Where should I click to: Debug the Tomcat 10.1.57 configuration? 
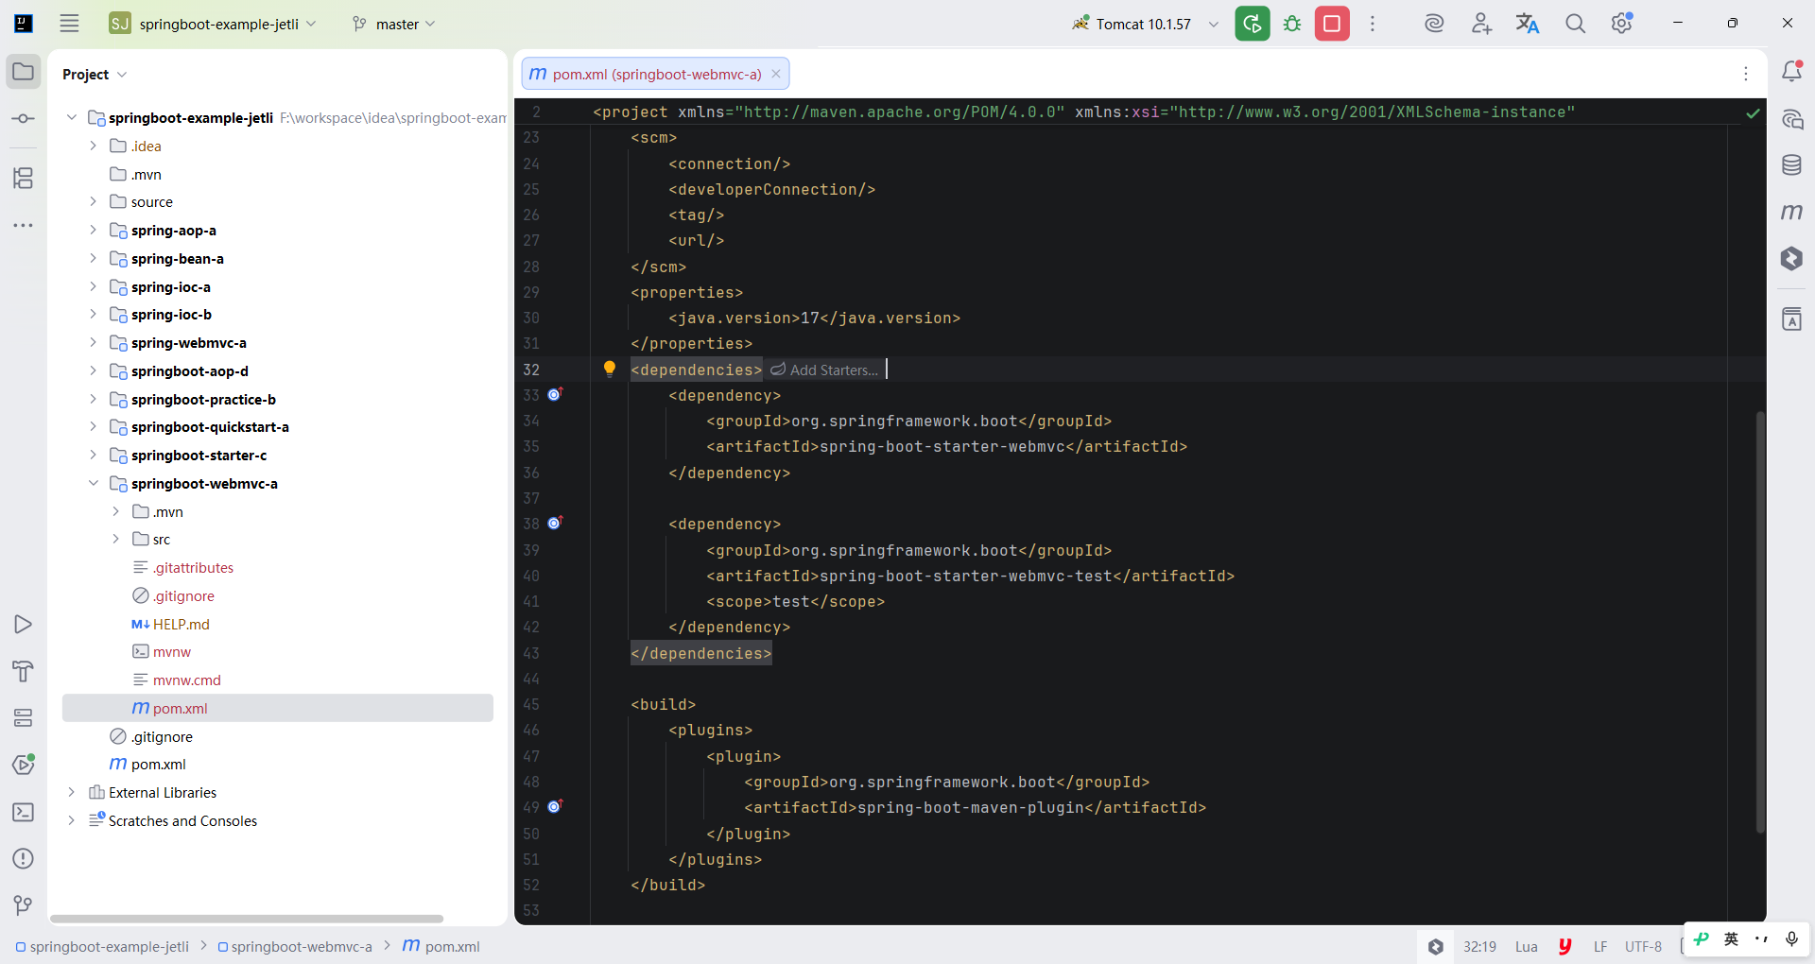[x=1292, y=24]
